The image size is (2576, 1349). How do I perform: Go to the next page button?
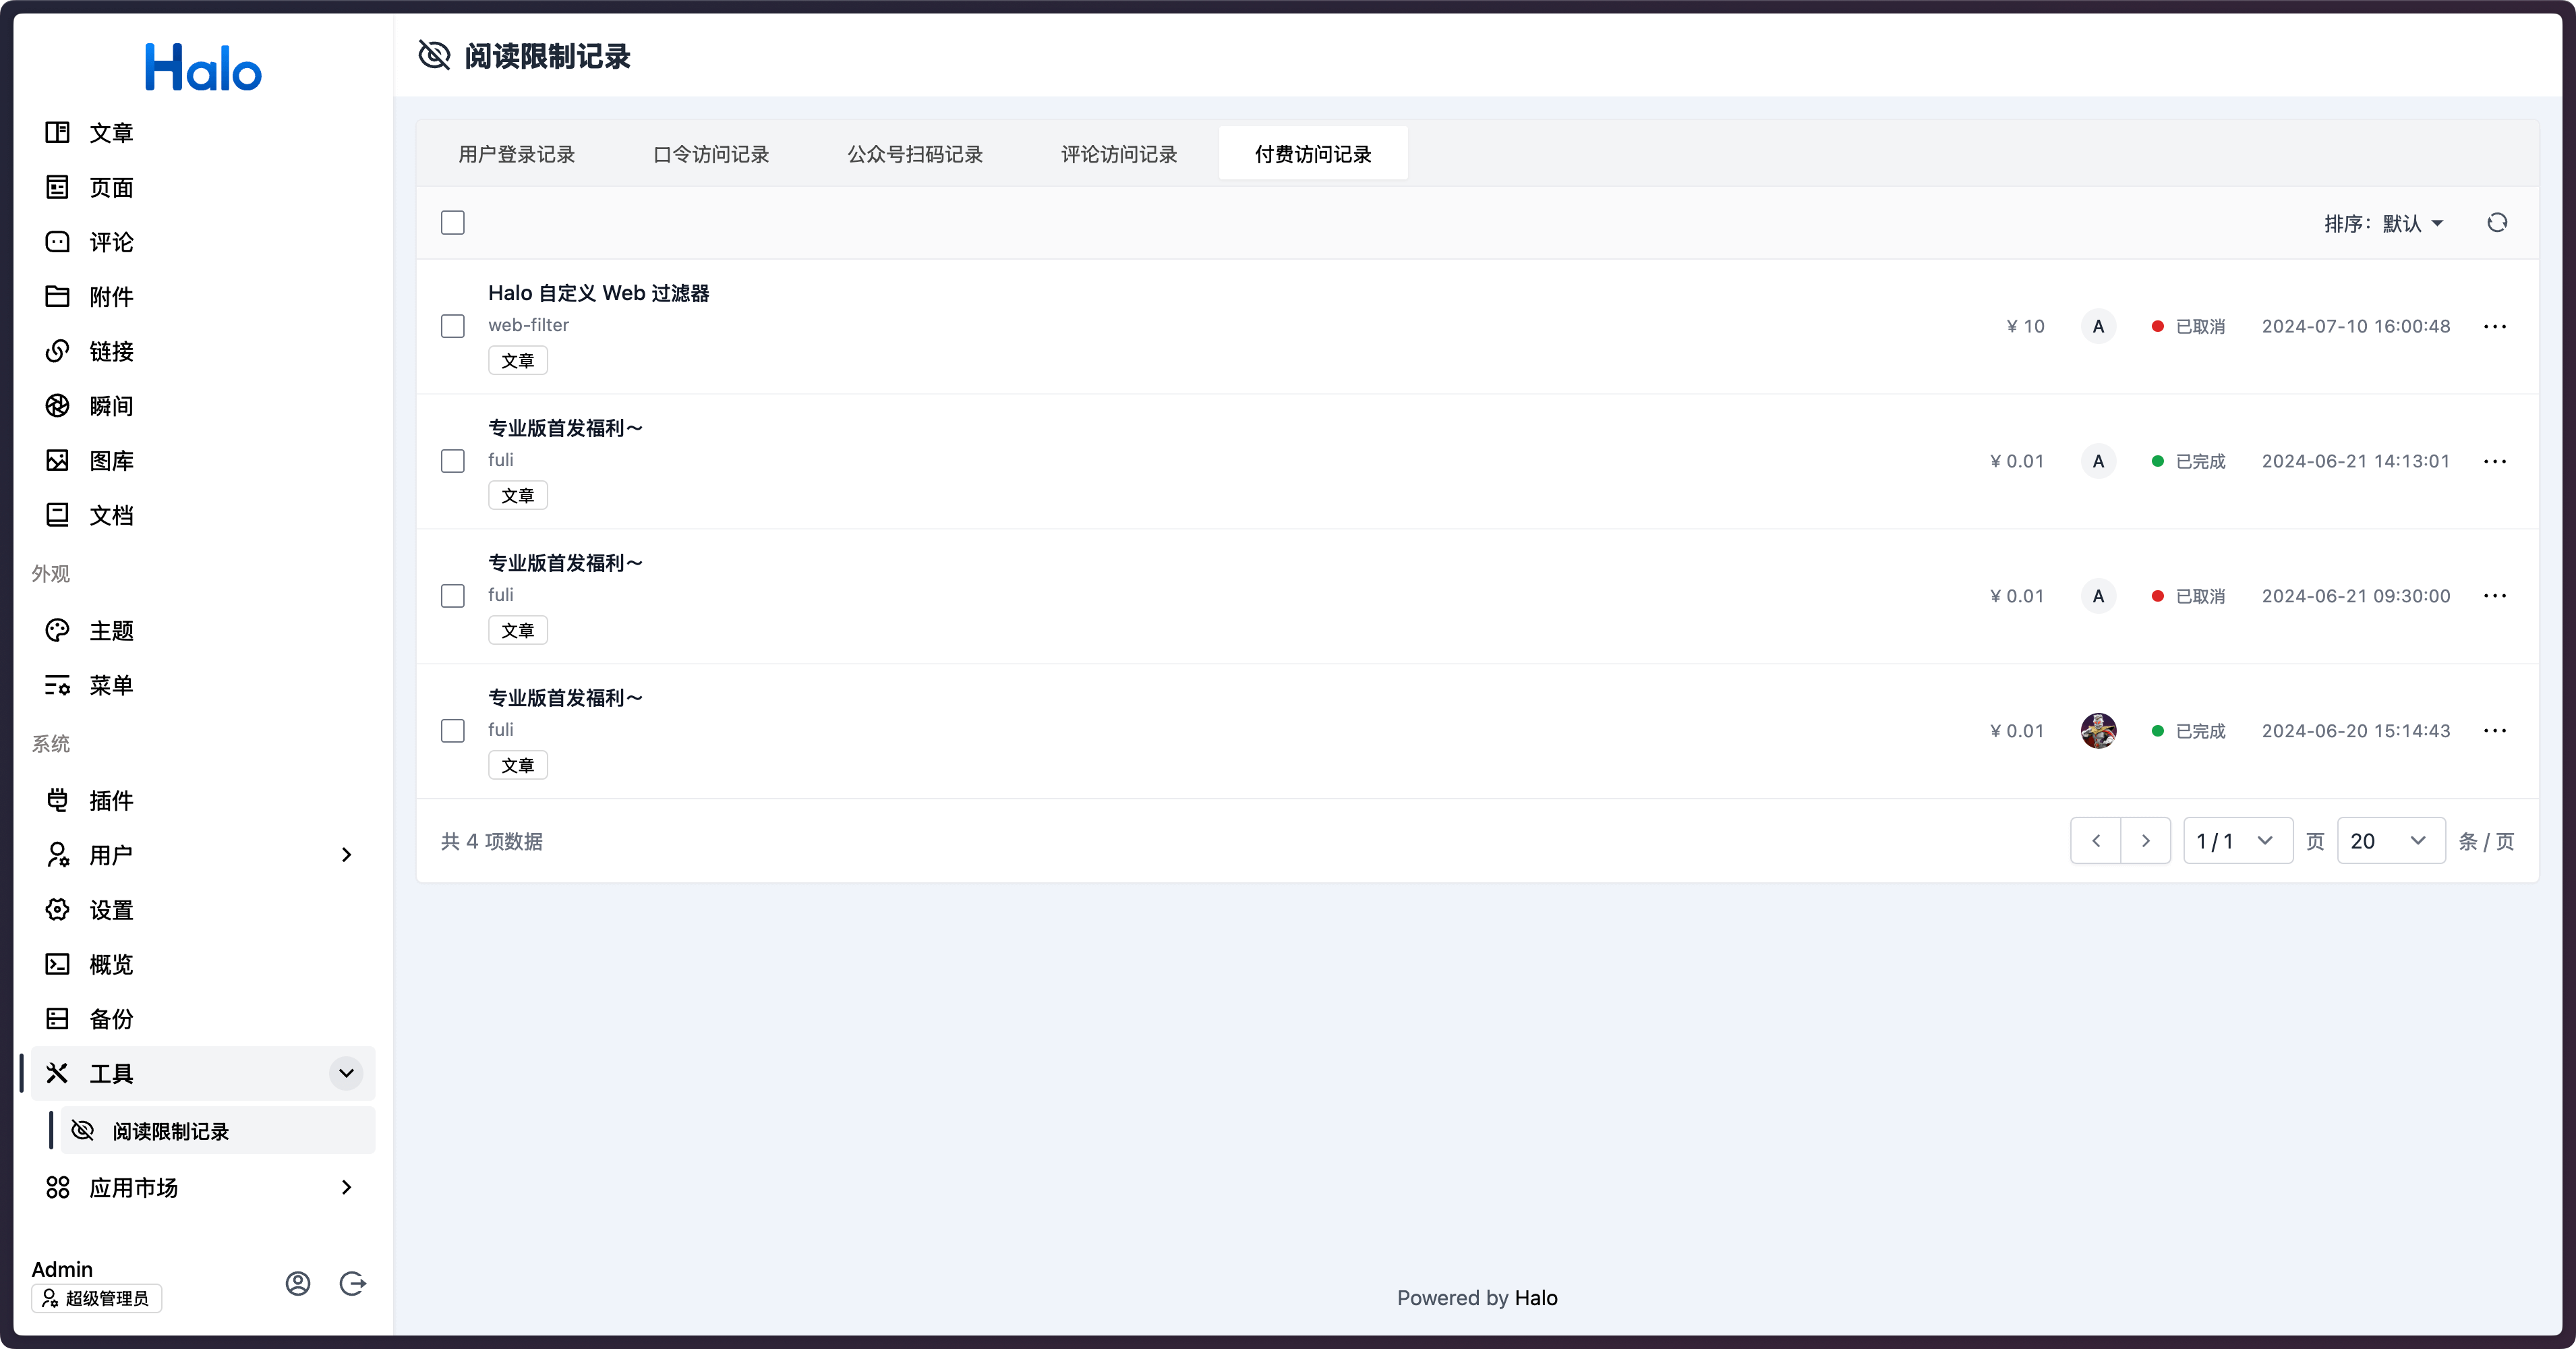(2145, 841)
